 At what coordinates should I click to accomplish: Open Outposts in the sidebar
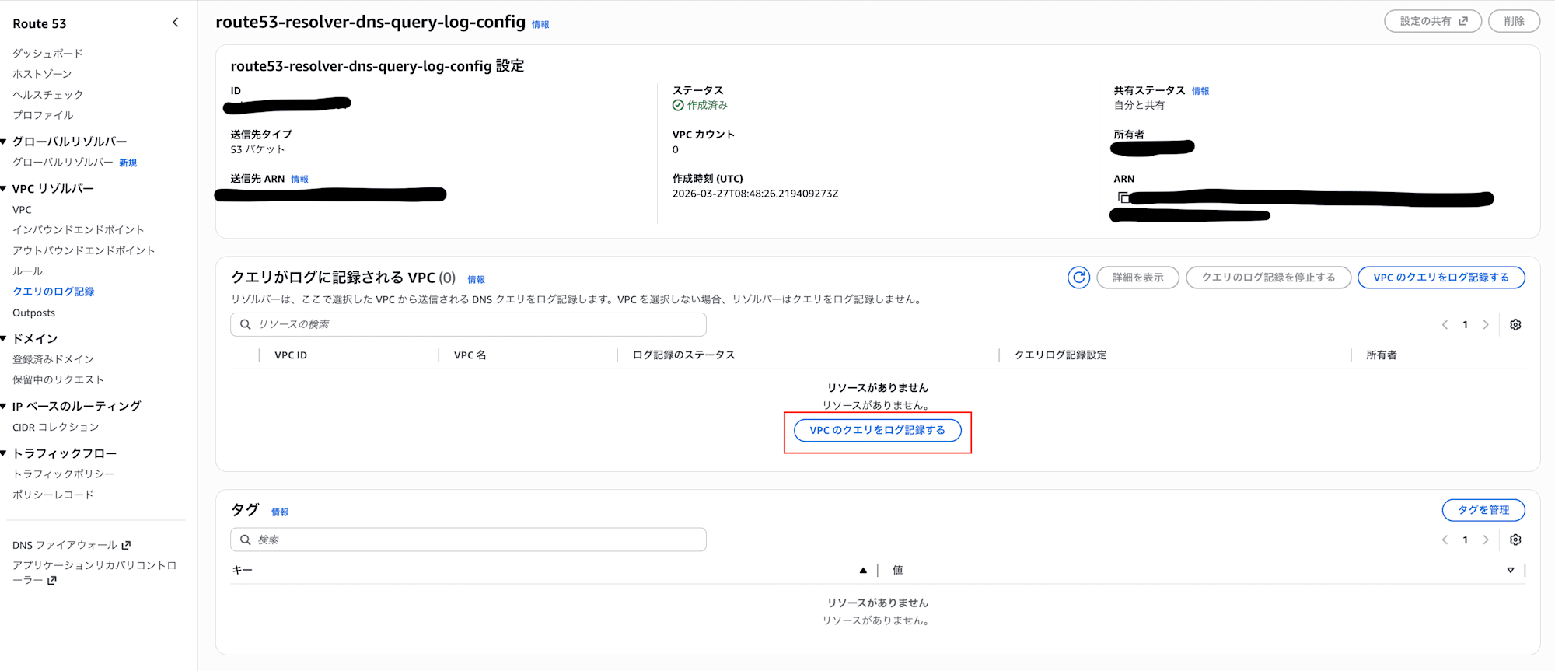34,313
